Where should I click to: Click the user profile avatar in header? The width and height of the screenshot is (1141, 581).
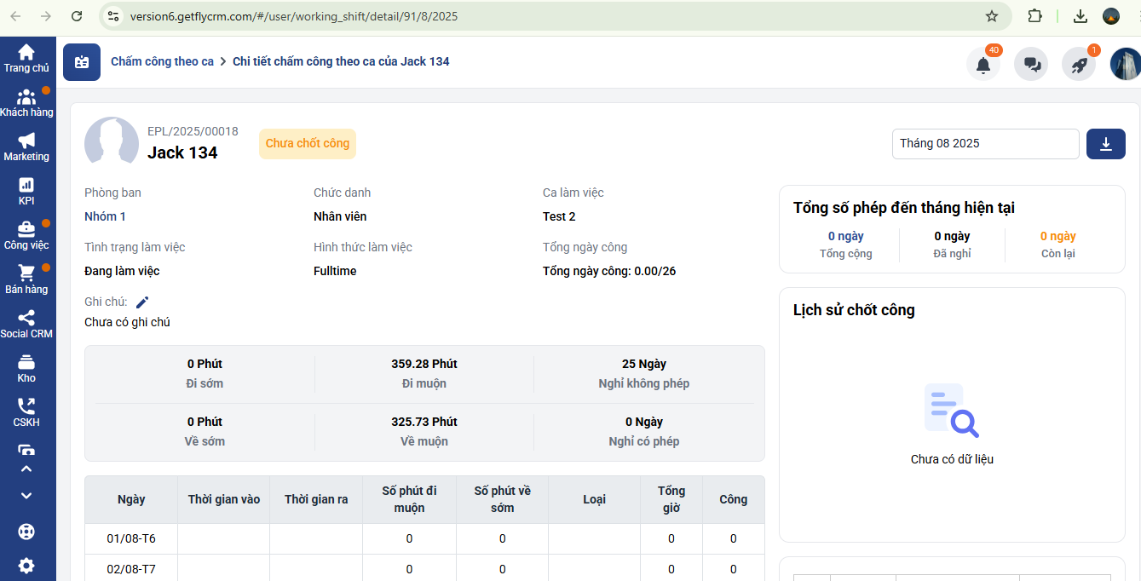coord(1125,65)
